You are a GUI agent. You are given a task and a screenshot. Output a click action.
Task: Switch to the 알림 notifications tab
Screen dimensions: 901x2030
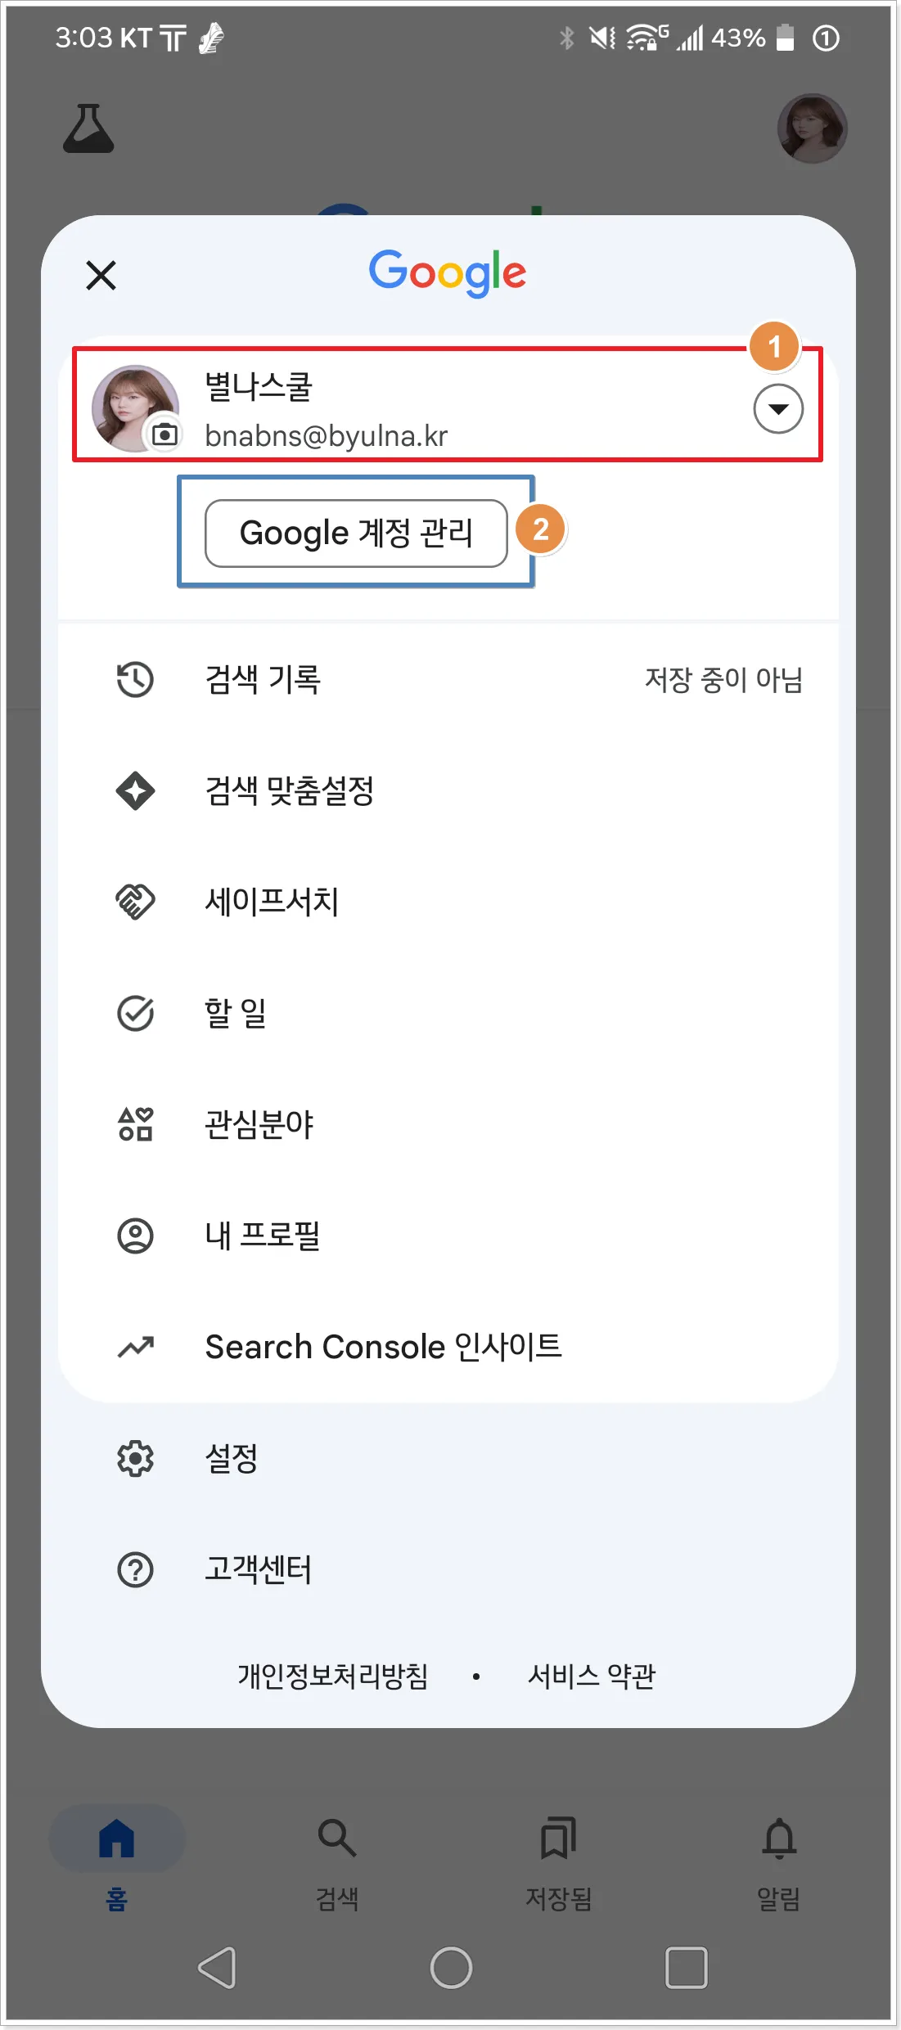pyautogui.click(x=779, y=1856)
